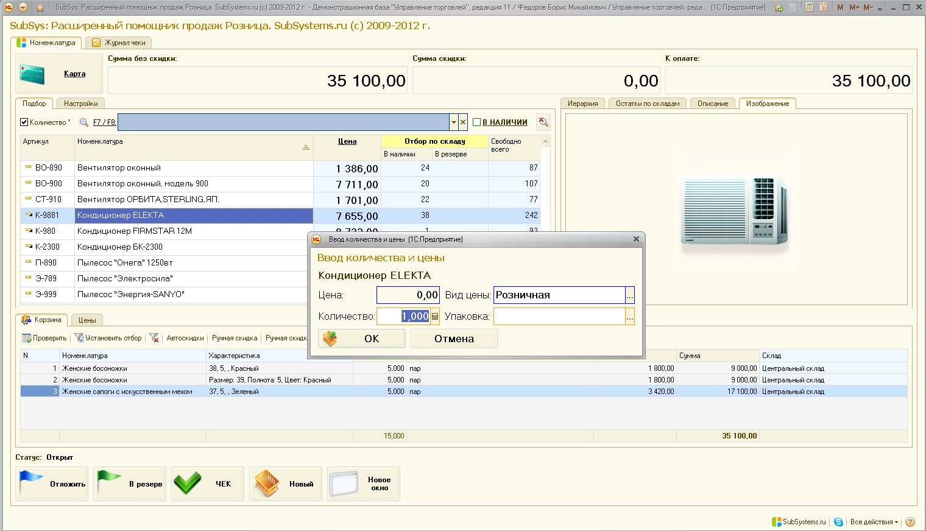Sort by the Цена column header
The image size is (926, 531).
347,141
